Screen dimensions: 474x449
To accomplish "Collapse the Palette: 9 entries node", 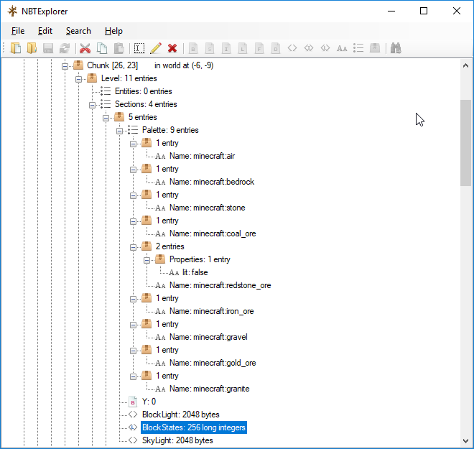I will point(119,130).
